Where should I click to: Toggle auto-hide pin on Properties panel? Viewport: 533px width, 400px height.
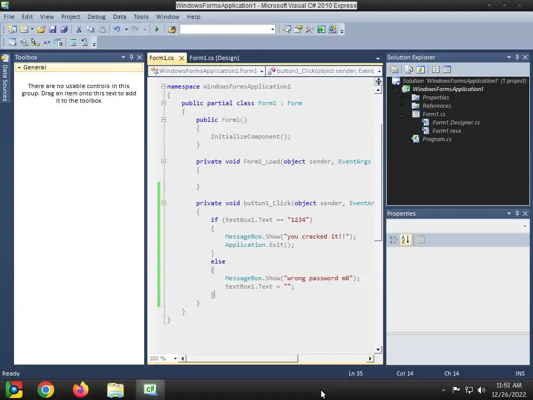click(x=517, y=213)
